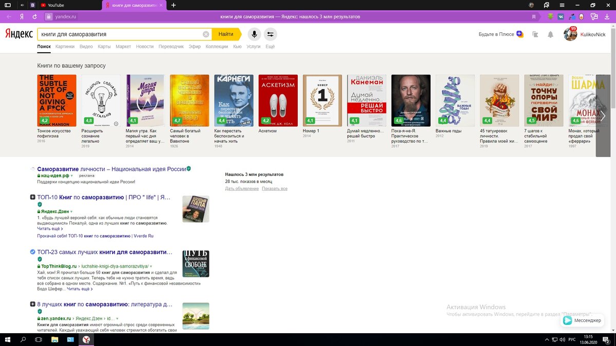Switch to the YouTube browser tab
Screen dimensions: 616x346
[69, 5]
